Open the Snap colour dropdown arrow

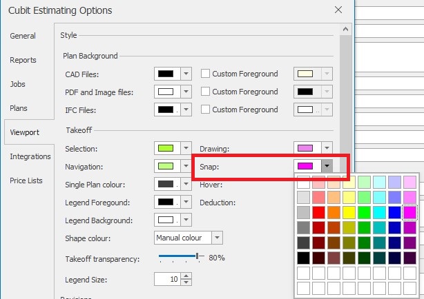pyautogui.click(x=326, y=166)
